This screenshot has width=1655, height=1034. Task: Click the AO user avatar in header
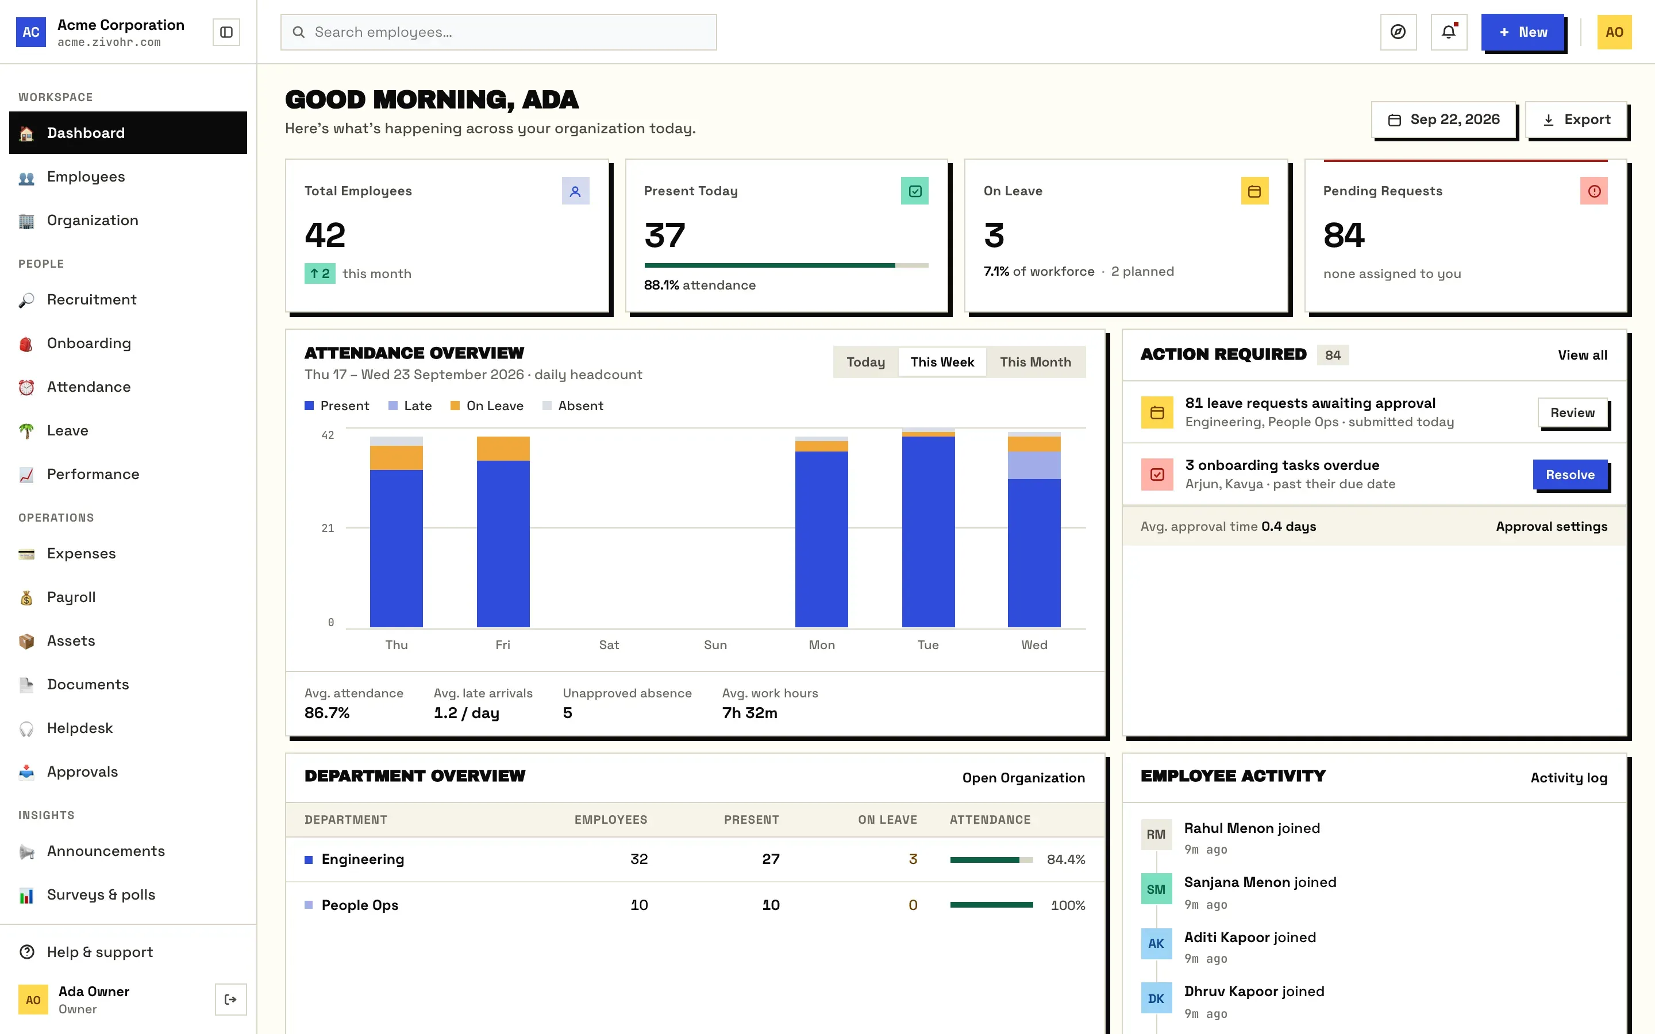(x=1614, y=32)
